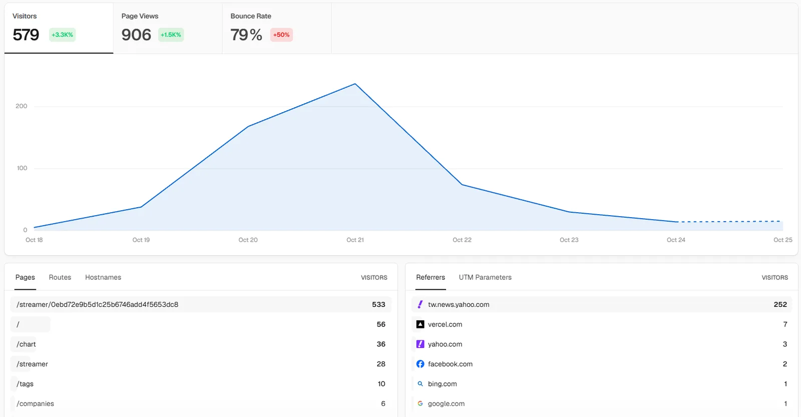
Task: Click the Oct 19 chart data point
Action: click(x=141, y=207)
